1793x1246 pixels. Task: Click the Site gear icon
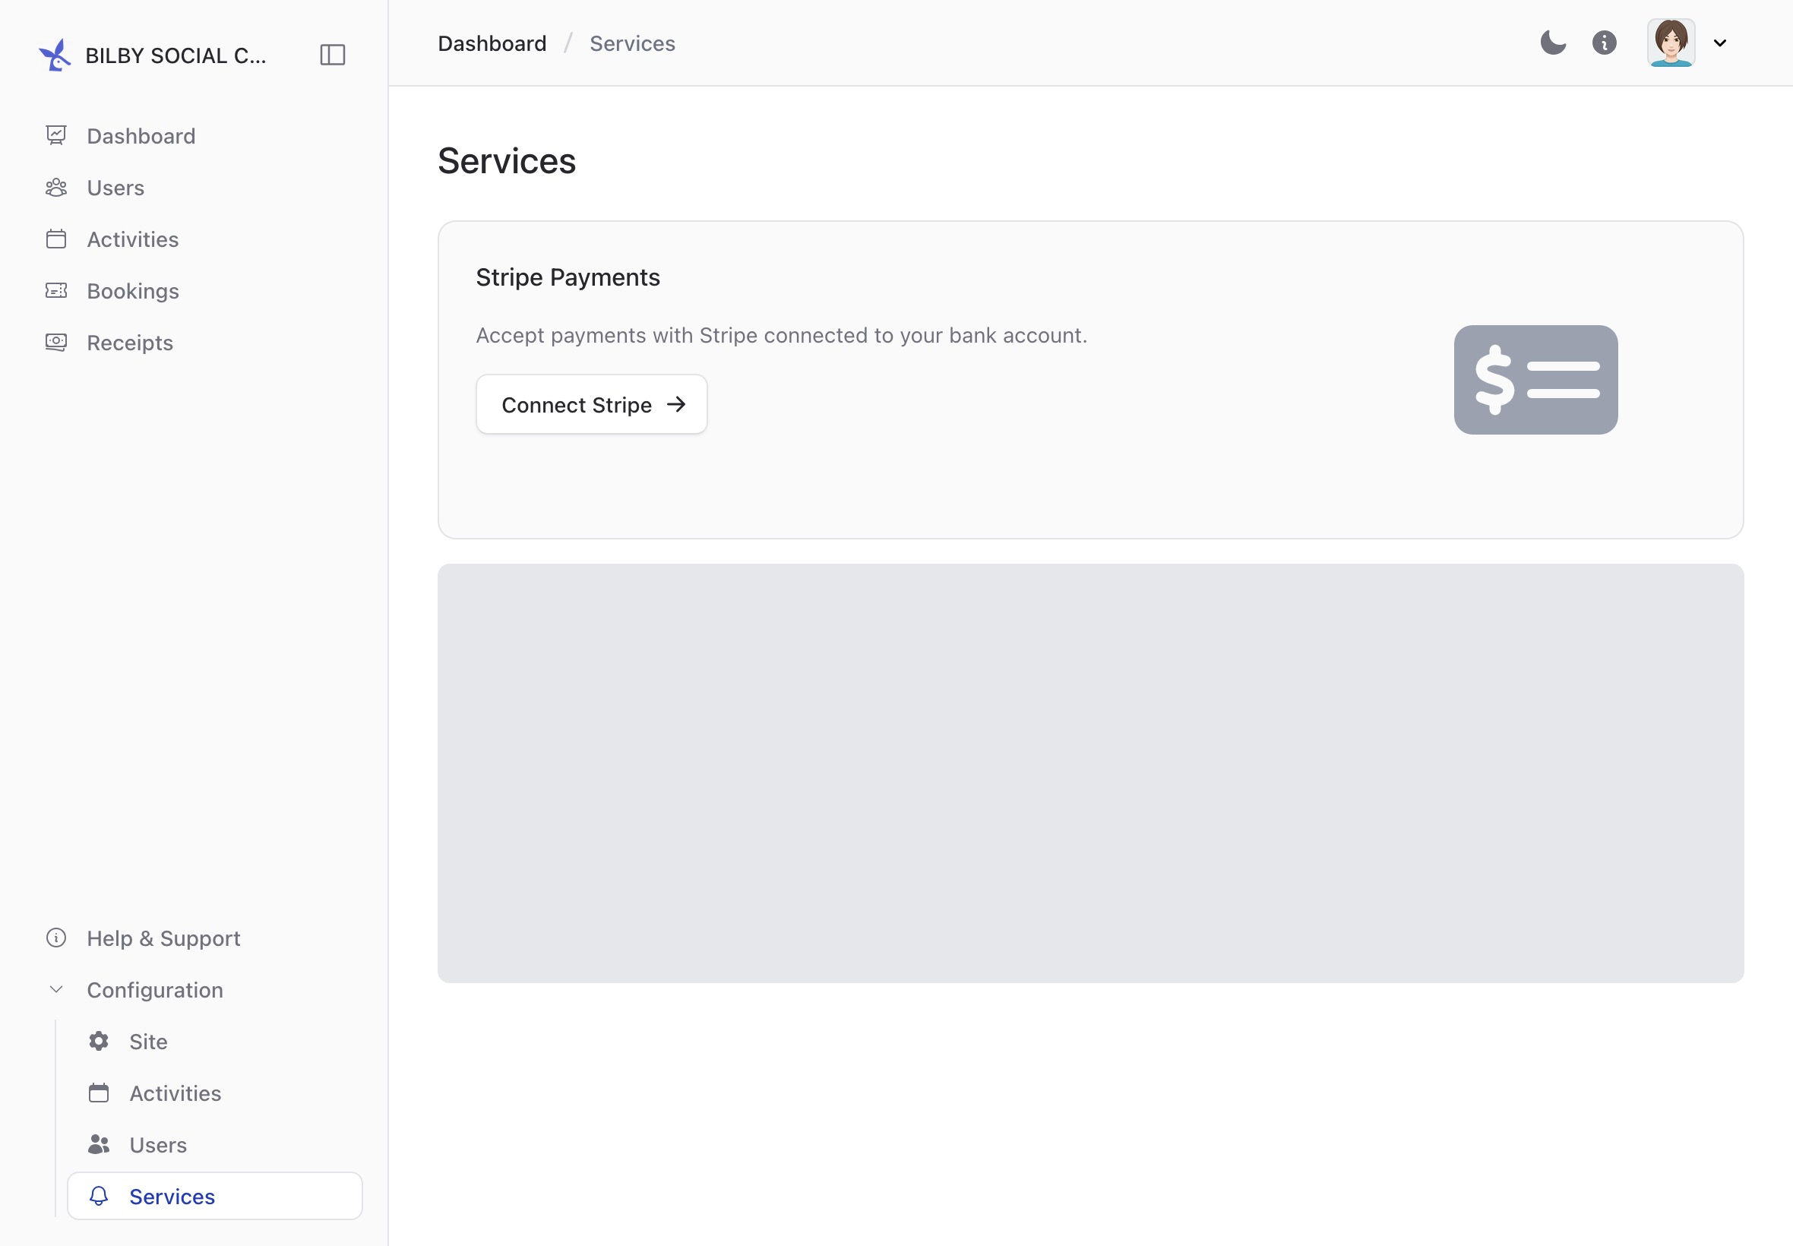point(98,1041)
